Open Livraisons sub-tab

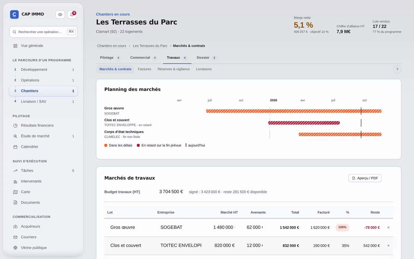pos(204,69)
